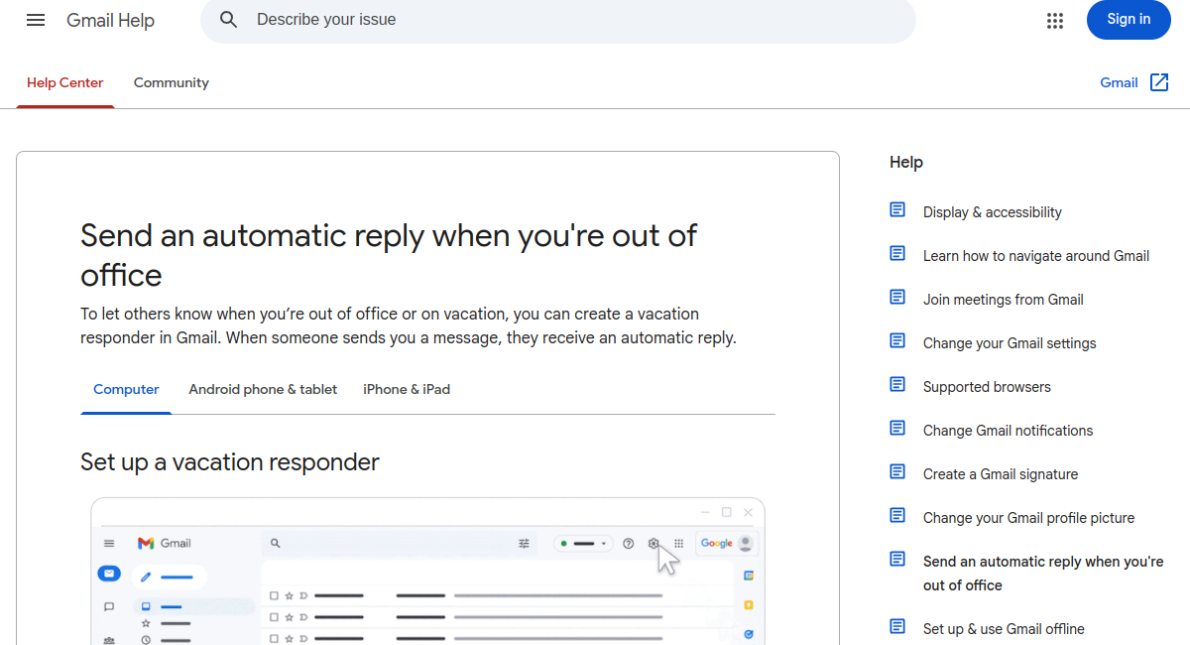
Task: Click the Sign in button
Action: 1129,20
